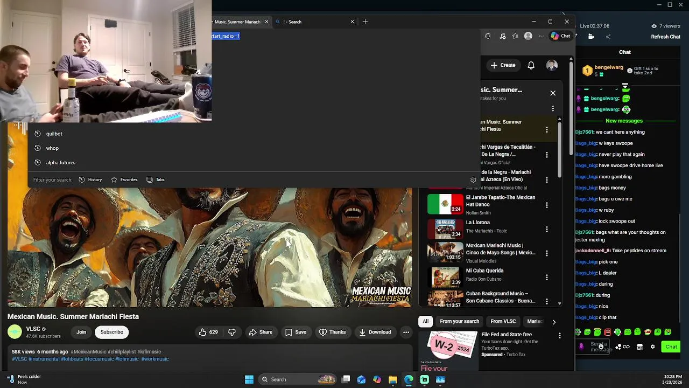Viewport: 689px width, 388px height.
Task: Open more options for Cinco de Mayo Songs video
Action: tap(546, 253)
